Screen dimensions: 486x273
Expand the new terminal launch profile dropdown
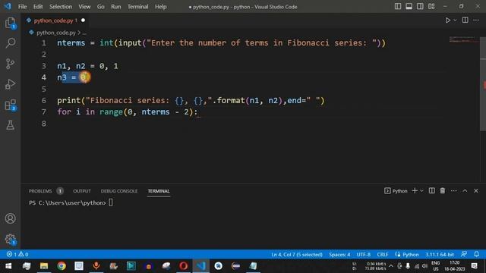coord(421,191)
